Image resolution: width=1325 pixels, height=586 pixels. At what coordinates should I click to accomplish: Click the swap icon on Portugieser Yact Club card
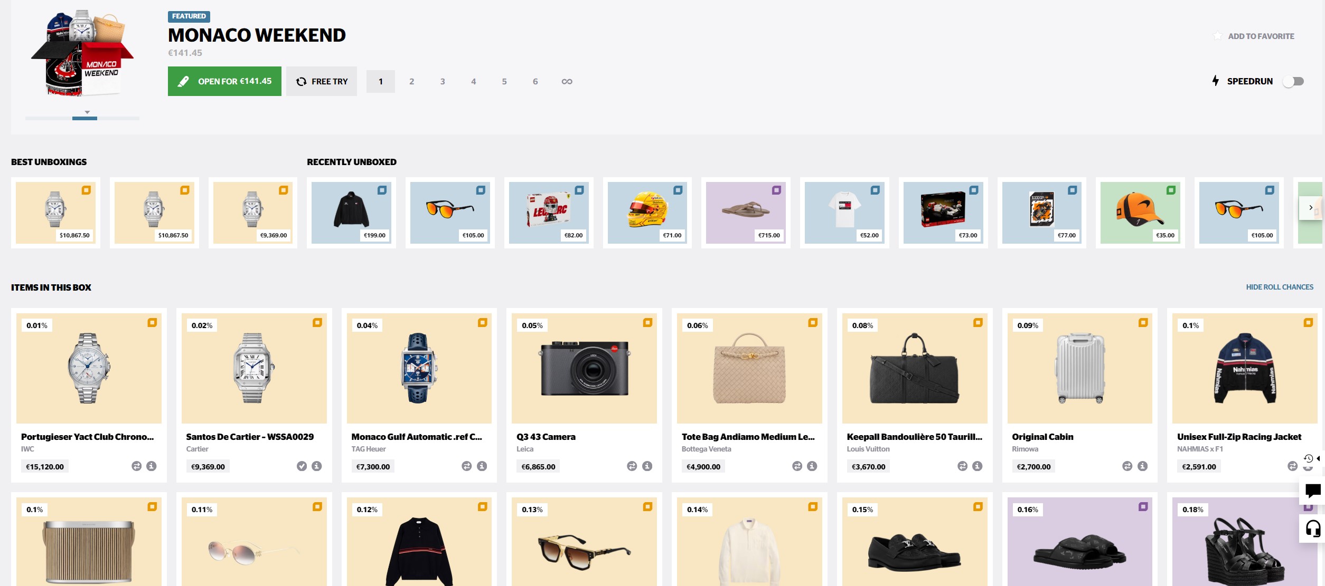[x=136, y=466]
